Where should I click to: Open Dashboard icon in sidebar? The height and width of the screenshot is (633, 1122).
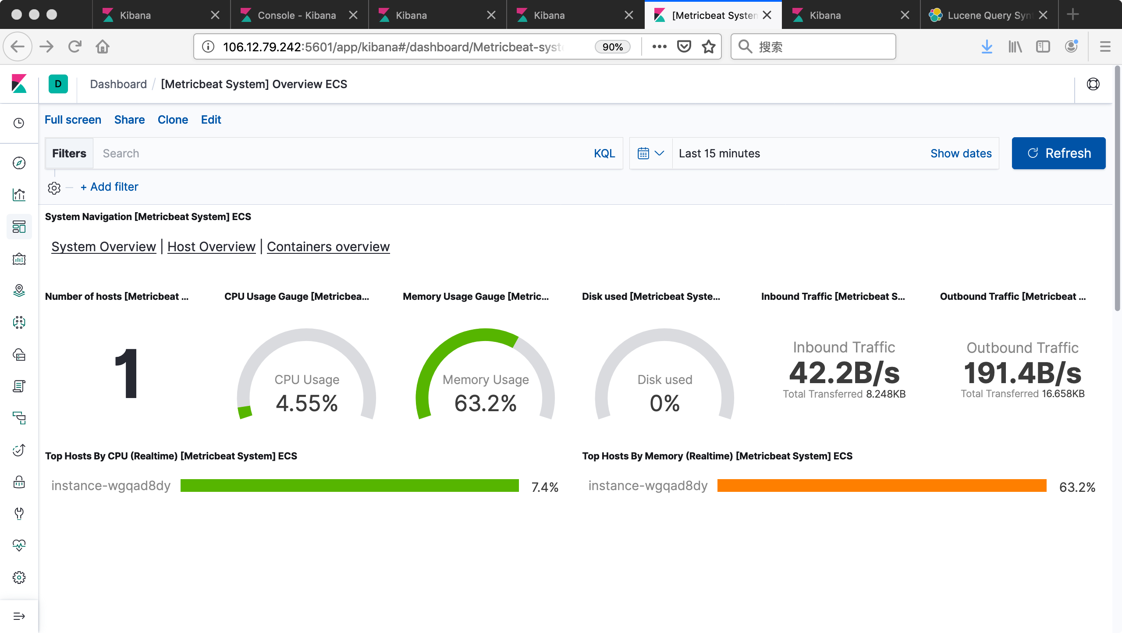click(19, 227)
